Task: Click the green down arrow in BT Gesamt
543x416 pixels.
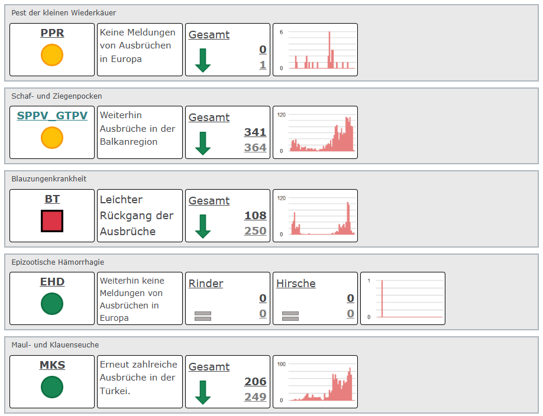Action: click(203, 226)
